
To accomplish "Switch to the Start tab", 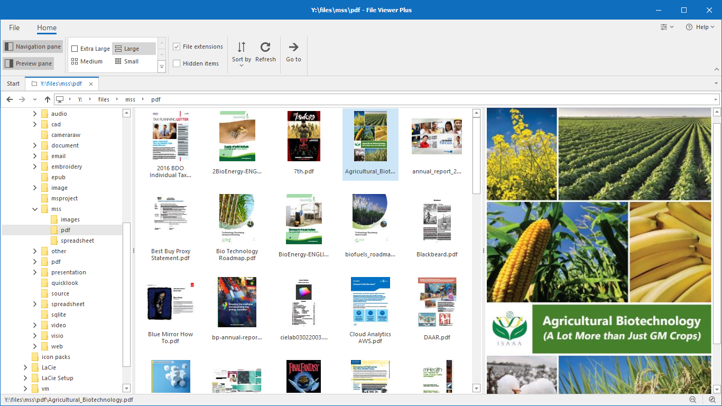I will [13, 84].
